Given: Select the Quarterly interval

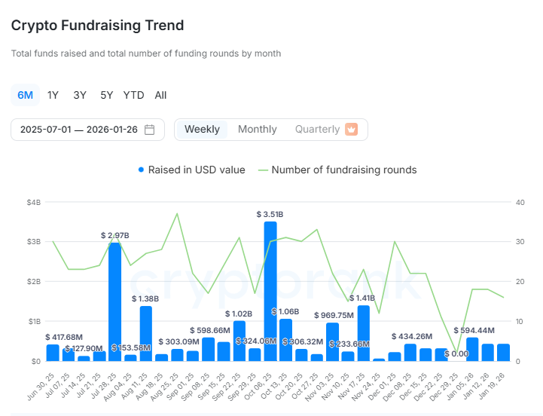Looking at the screenshot, I should [317, 130].
